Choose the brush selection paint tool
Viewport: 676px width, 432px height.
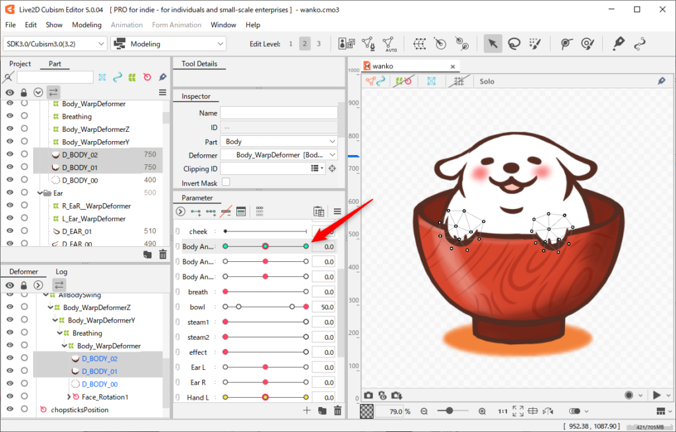tap(535, 44)
